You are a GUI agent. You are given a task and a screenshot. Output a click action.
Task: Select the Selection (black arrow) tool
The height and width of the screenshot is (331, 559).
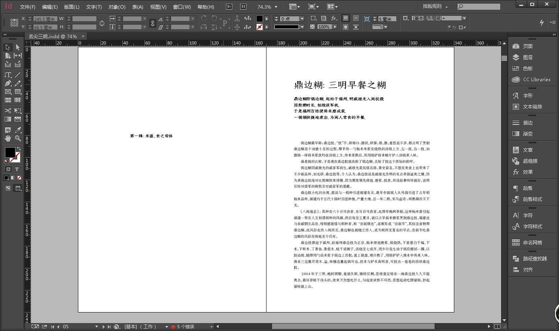8,47
